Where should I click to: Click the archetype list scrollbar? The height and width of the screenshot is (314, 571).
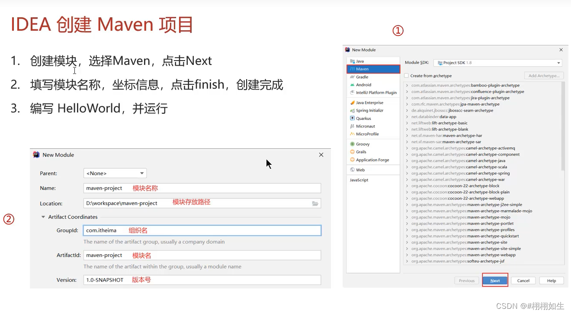pyautogui.click(x=563, y=126)
